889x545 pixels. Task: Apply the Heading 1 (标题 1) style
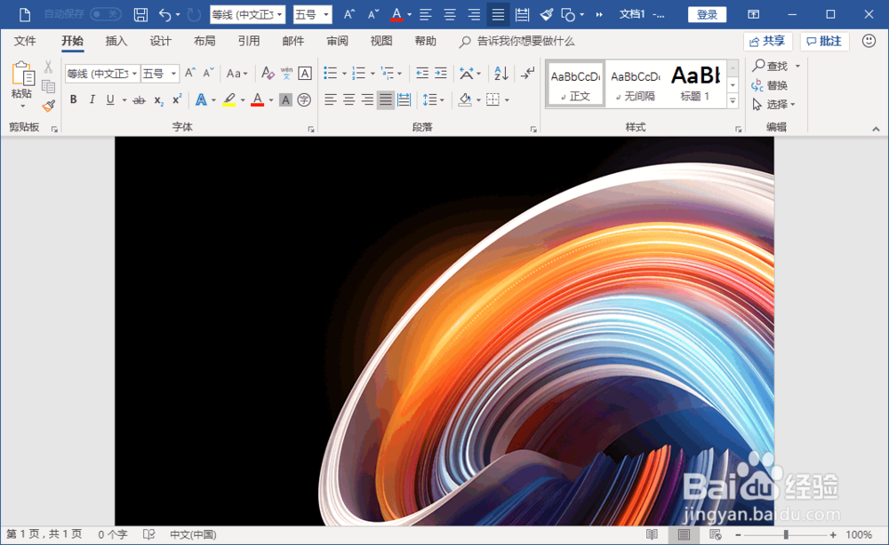(x=695, y=83)
